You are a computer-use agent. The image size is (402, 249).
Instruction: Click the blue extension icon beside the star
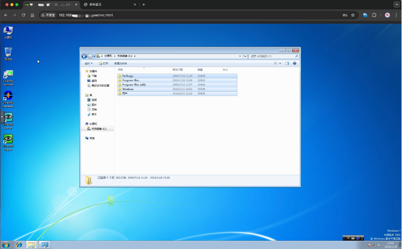pyautogui.click(x=365, y=15)
